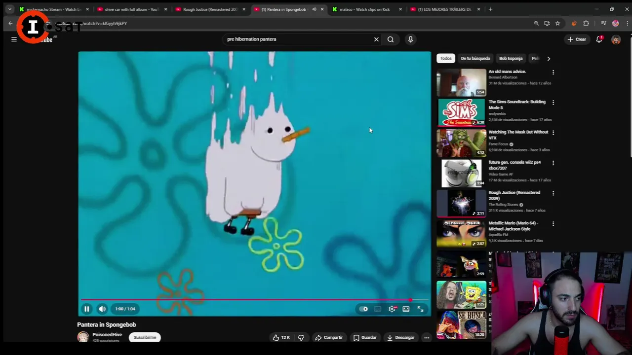This screenshot has height=355, width=632.
Task: Open the browser extensions puzzle icon
Action: coord(586,23)
